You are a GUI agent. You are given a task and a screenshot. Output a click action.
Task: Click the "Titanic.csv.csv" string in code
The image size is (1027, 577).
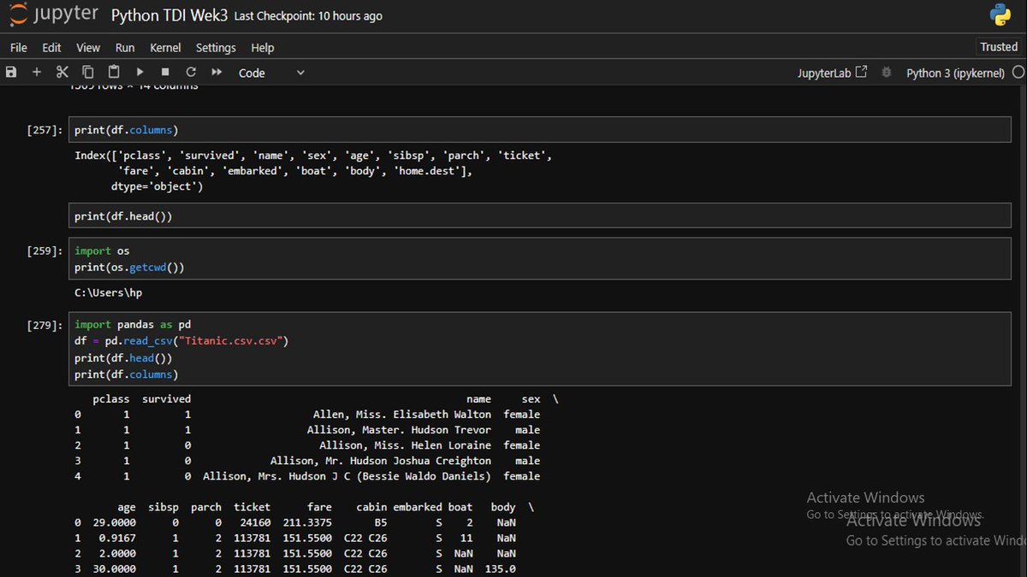coord(234,341)
